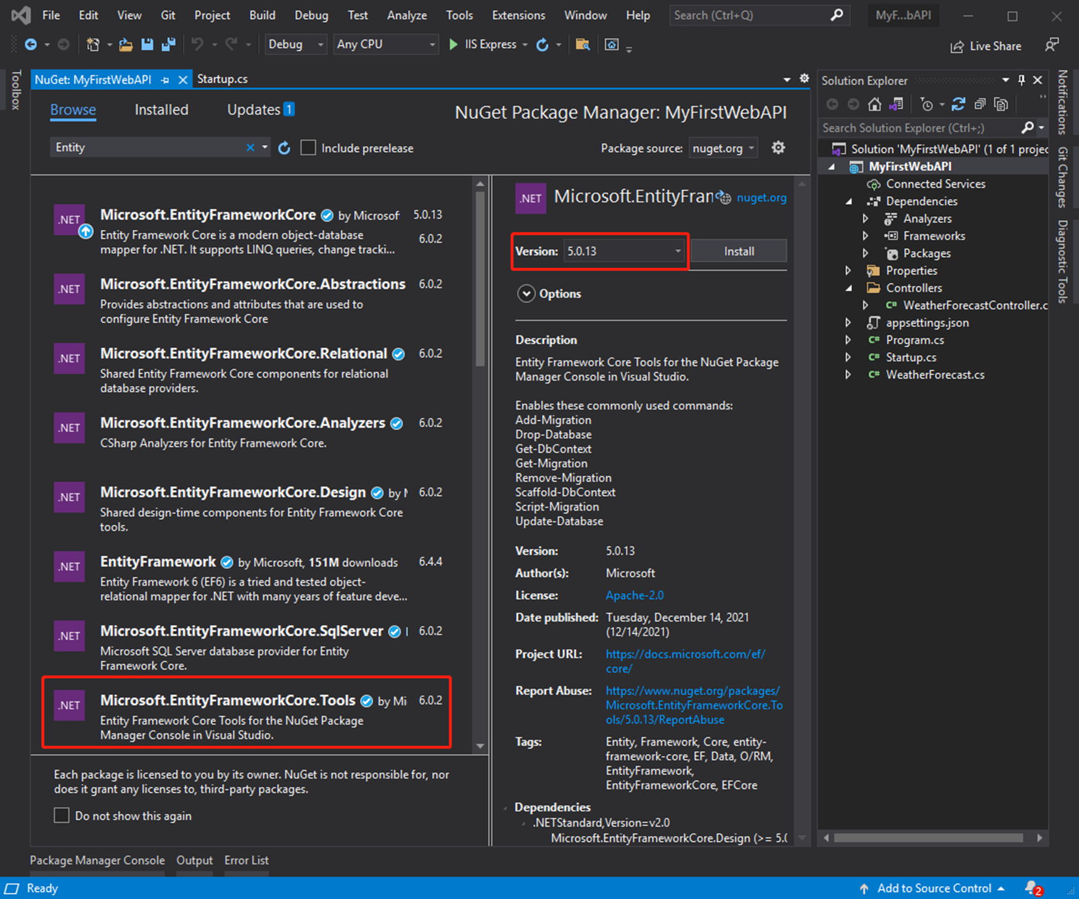Expand the Options section
Image resolution: width=1079 pixels, height=899 pixels.
526,294
